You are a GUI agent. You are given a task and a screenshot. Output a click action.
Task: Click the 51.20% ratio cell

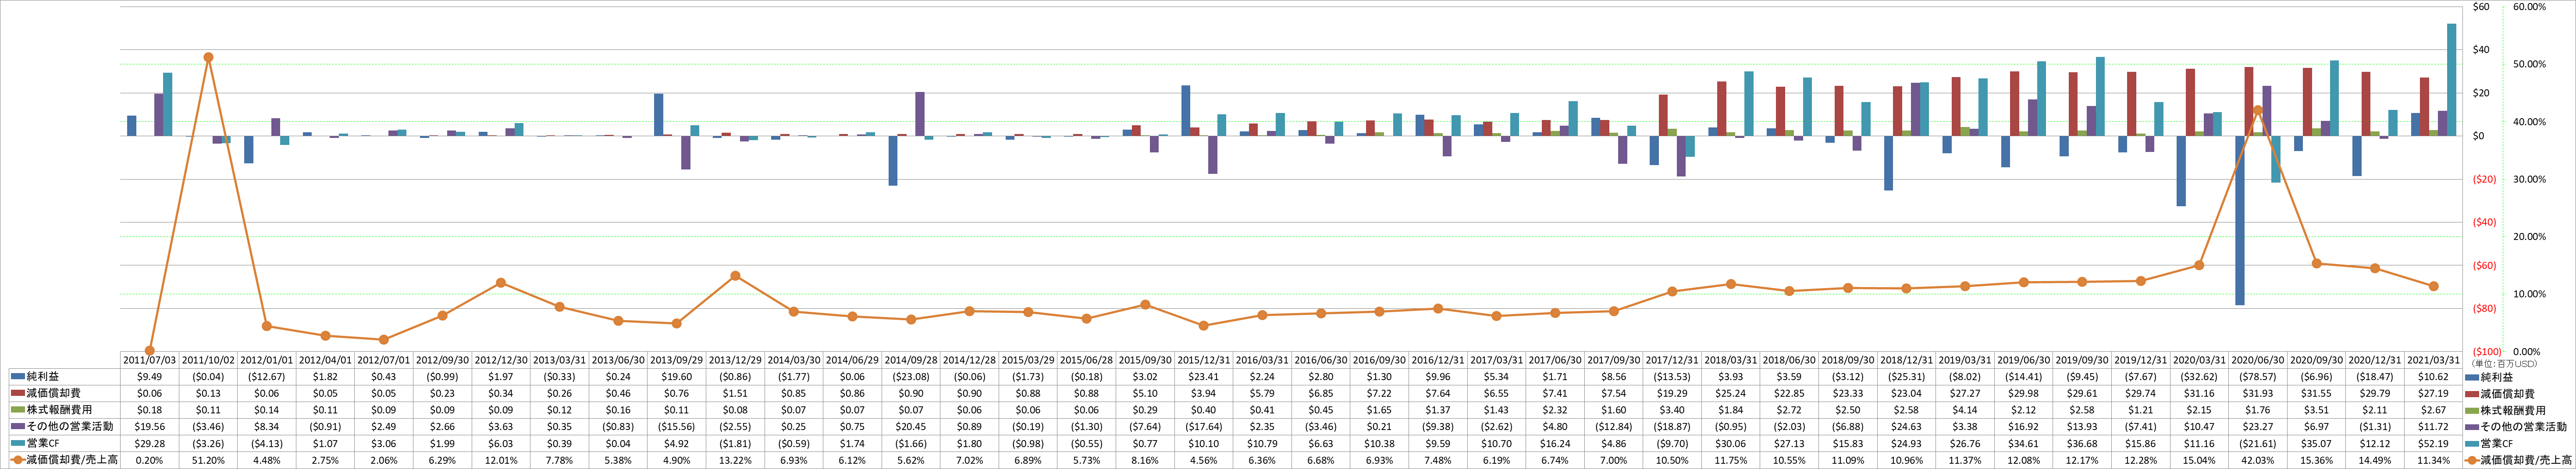click(x=208, y=460)
